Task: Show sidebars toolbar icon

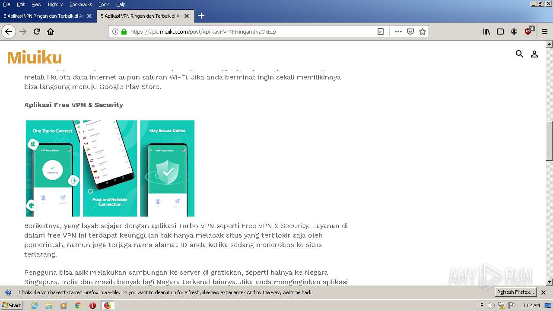Action: (500, 32)
